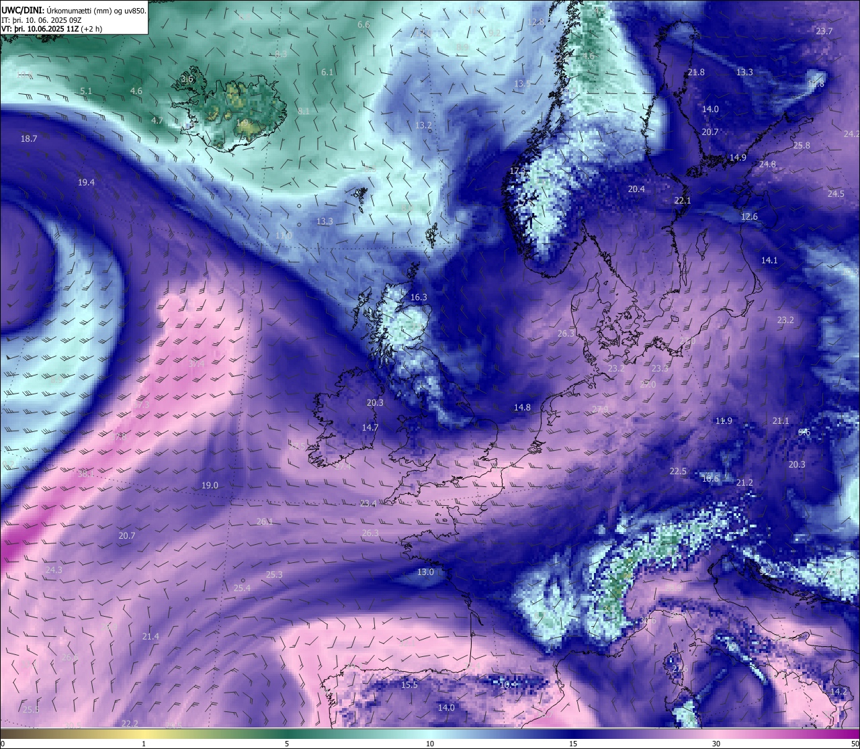
Task: Click the 25.3 value west of Brittany
Action: [274, 574]
